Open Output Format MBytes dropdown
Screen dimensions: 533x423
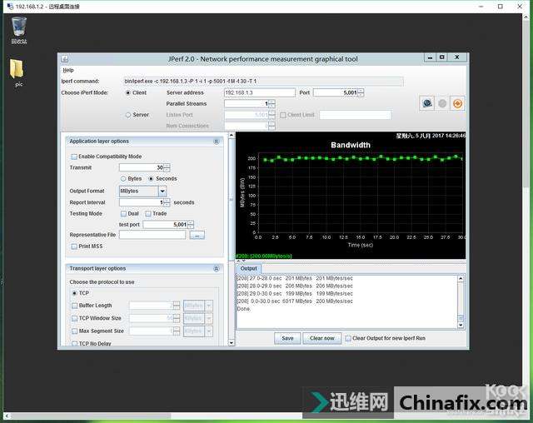[162, 192]
